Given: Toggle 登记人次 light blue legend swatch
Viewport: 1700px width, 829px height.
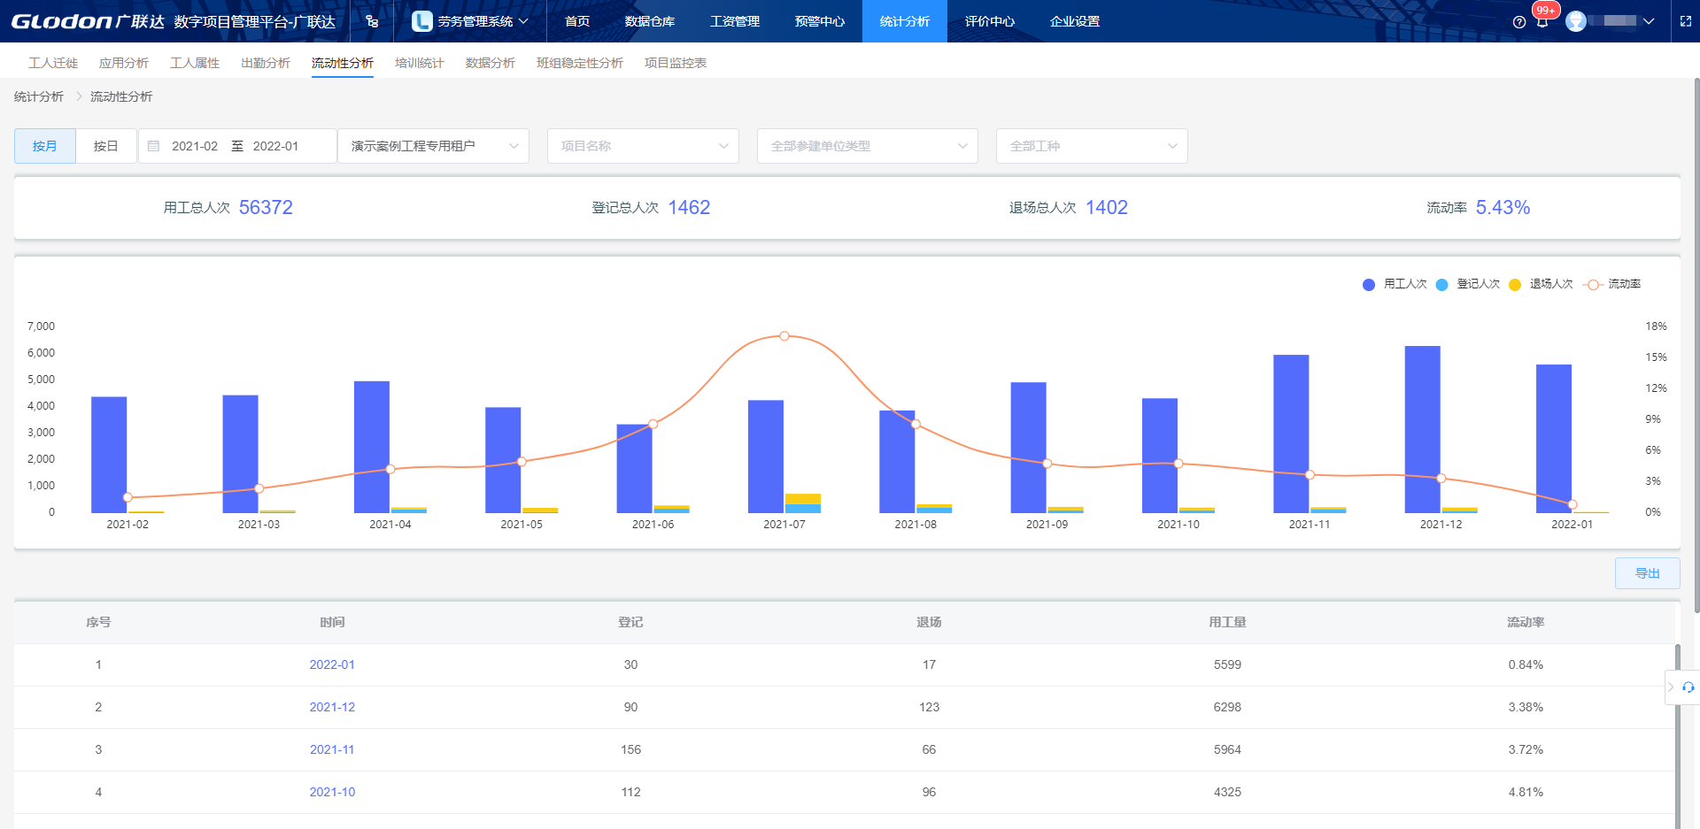Looking at the screenshot, I should click(x=1442, y=285).
